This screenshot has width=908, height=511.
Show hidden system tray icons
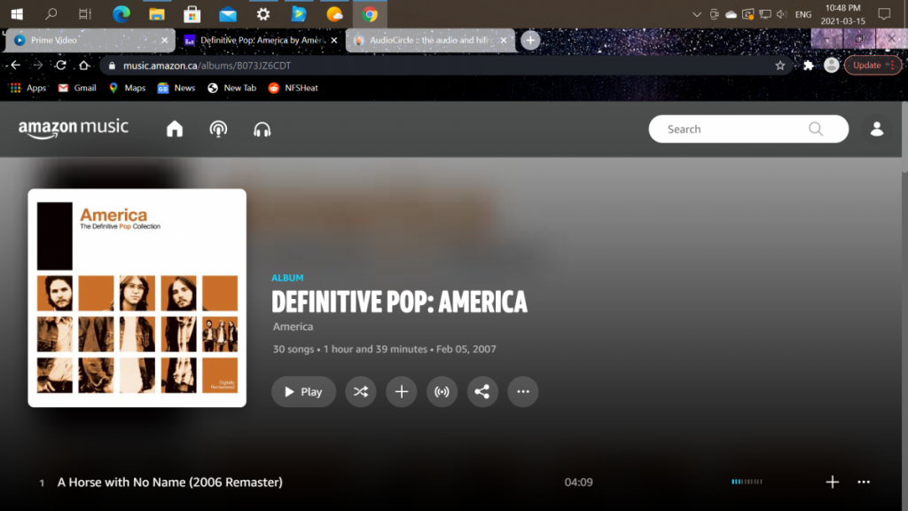tap(697, 14)
